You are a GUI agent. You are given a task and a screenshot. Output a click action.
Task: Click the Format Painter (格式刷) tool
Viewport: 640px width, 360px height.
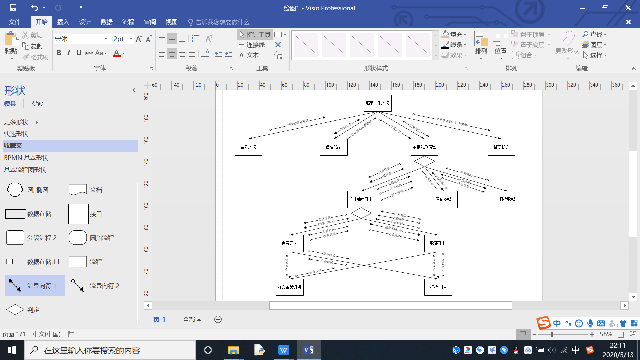click(35, 57)
